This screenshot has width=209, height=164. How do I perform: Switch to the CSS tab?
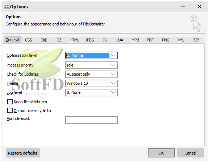[x=29, y=40]
